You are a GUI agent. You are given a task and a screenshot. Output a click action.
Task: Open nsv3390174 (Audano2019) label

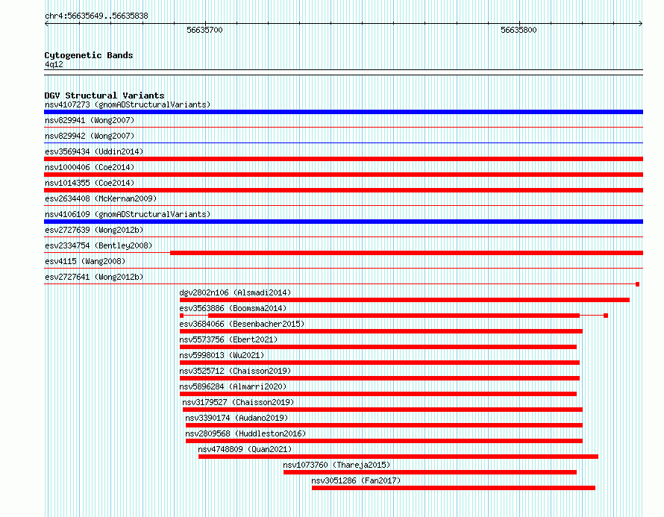237,418
